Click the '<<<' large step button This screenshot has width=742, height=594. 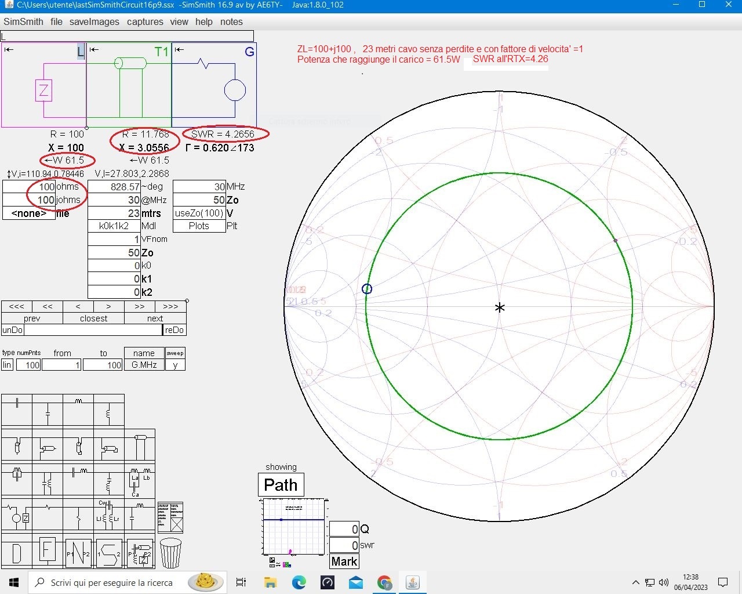click(17, 306)
